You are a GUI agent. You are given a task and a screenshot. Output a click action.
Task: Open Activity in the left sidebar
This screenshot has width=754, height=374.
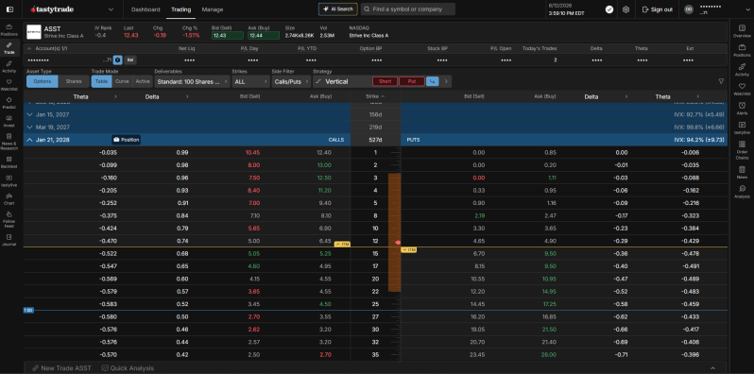[x=9, y=66]
